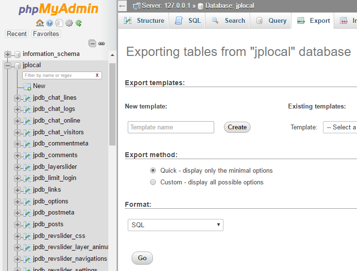Collapse the jplocal database tree
The image size is (357, 271).
pyautogui.click(x=8, y=65)
